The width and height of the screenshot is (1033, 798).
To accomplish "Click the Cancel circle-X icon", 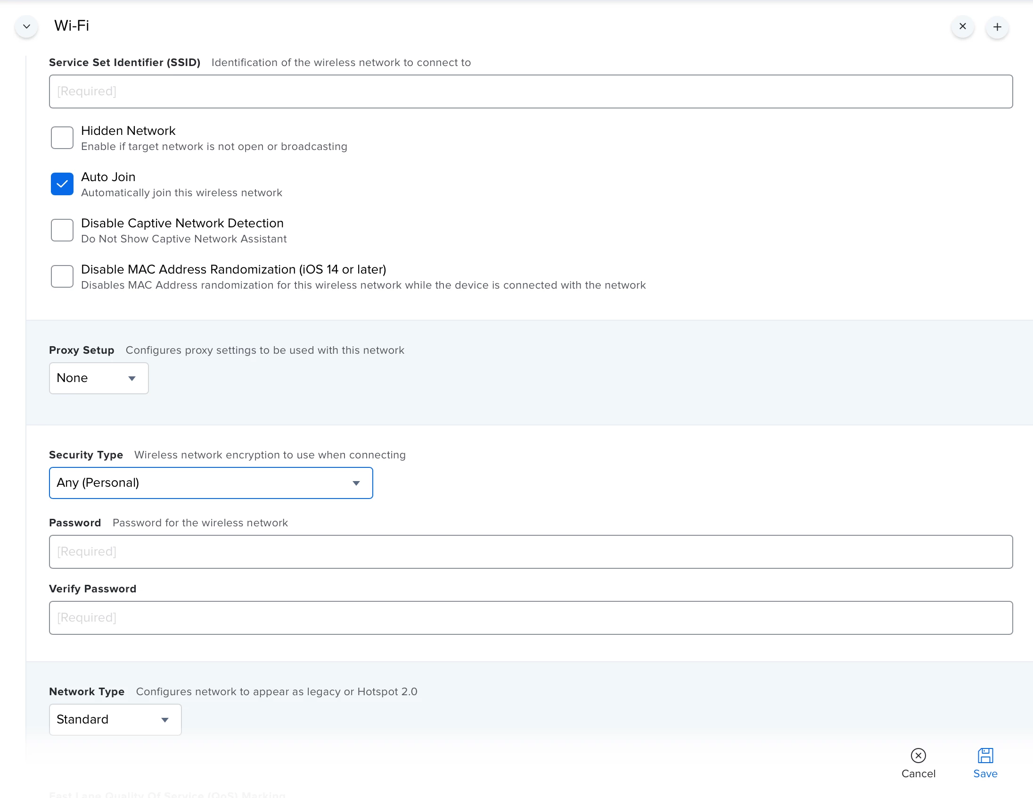I will point(918,756).
